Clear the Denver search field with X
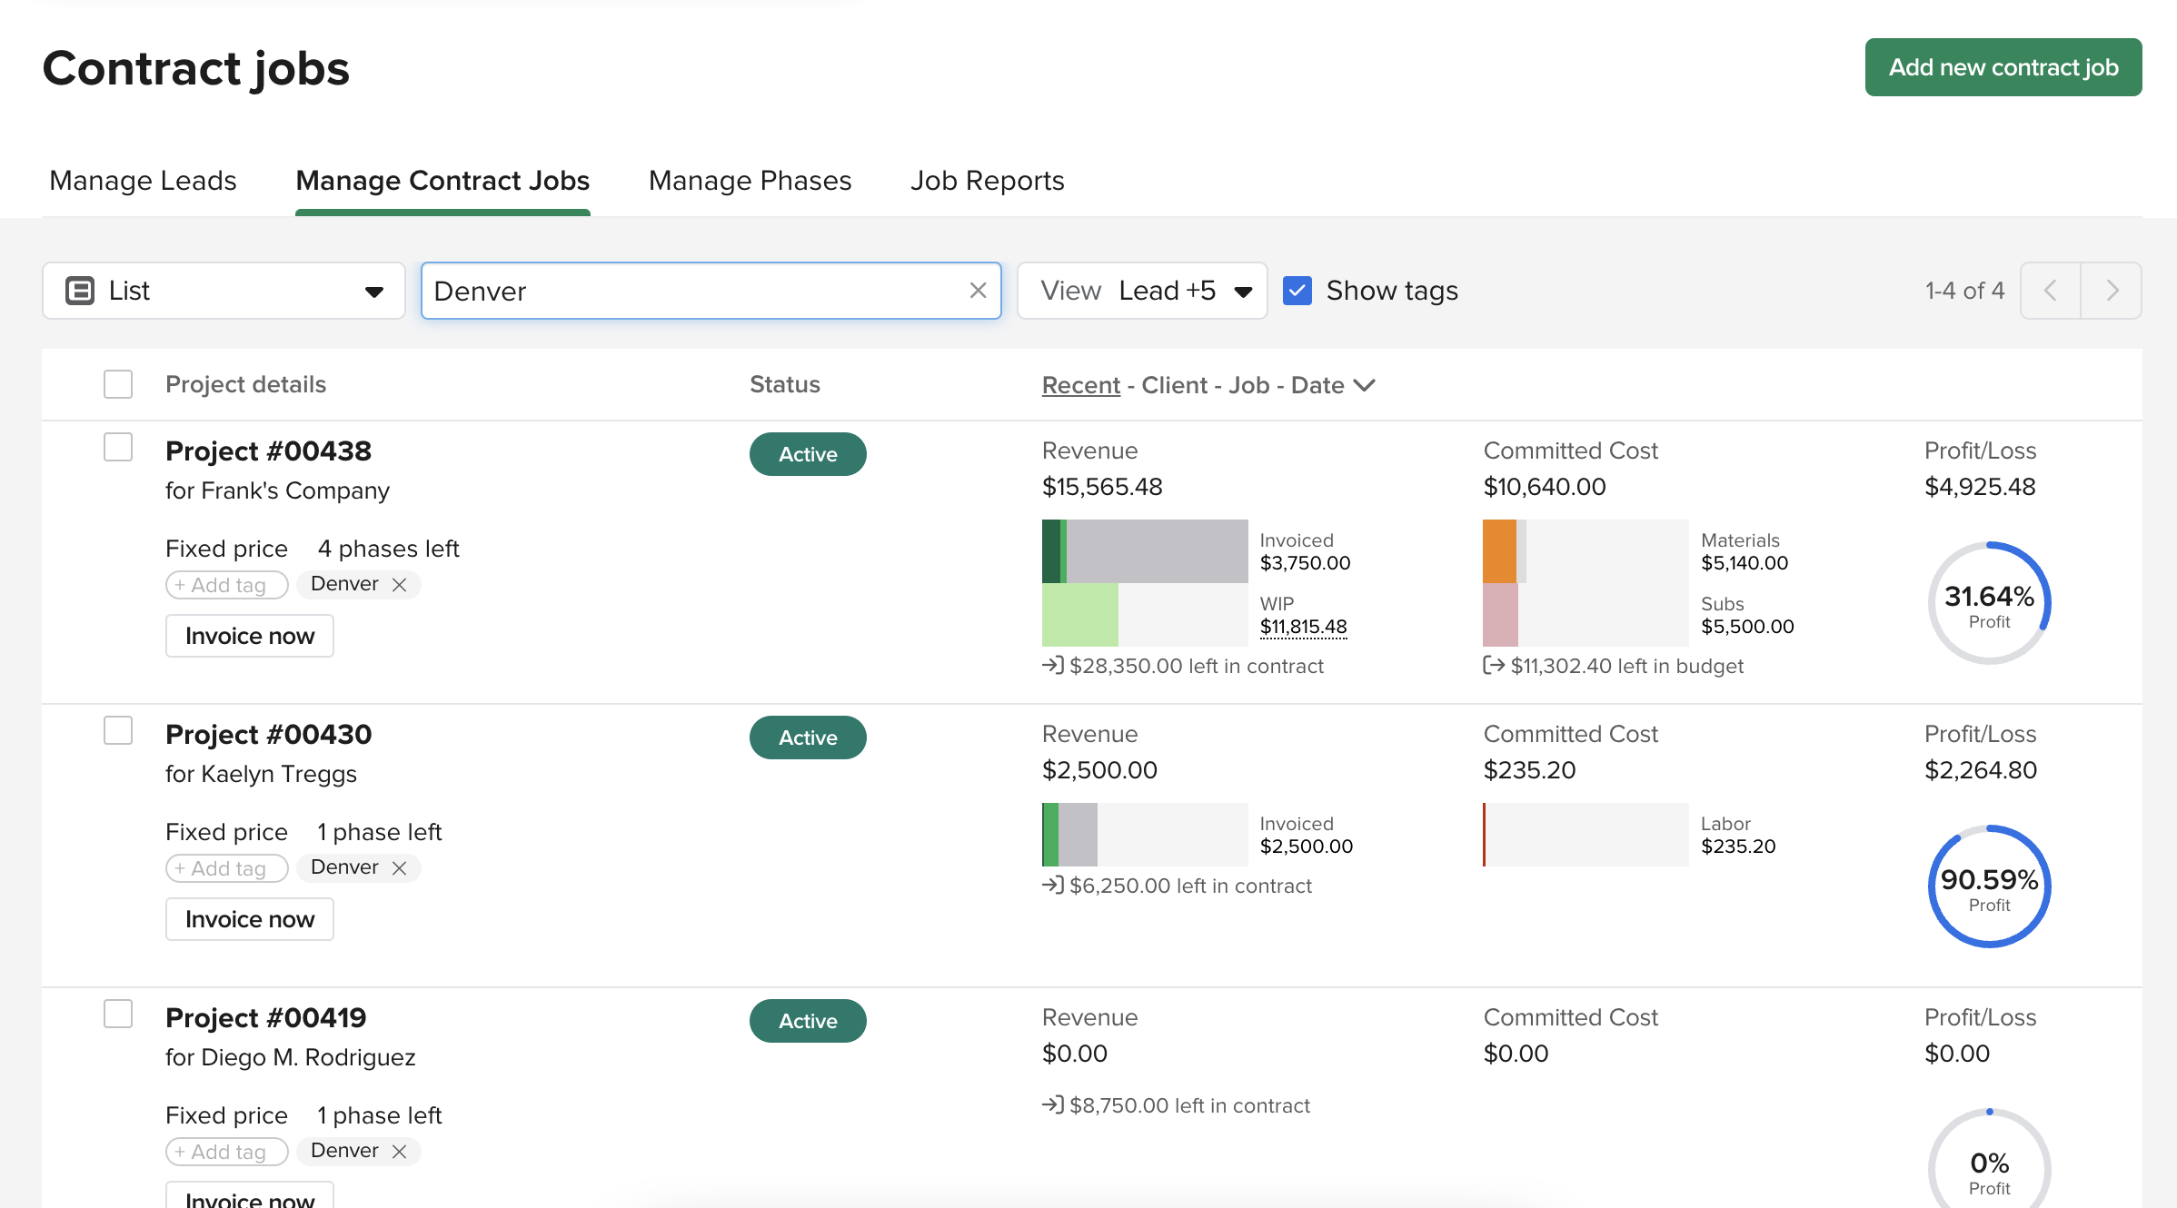This screenshot has width=2177, height=1208. (978, 291)
